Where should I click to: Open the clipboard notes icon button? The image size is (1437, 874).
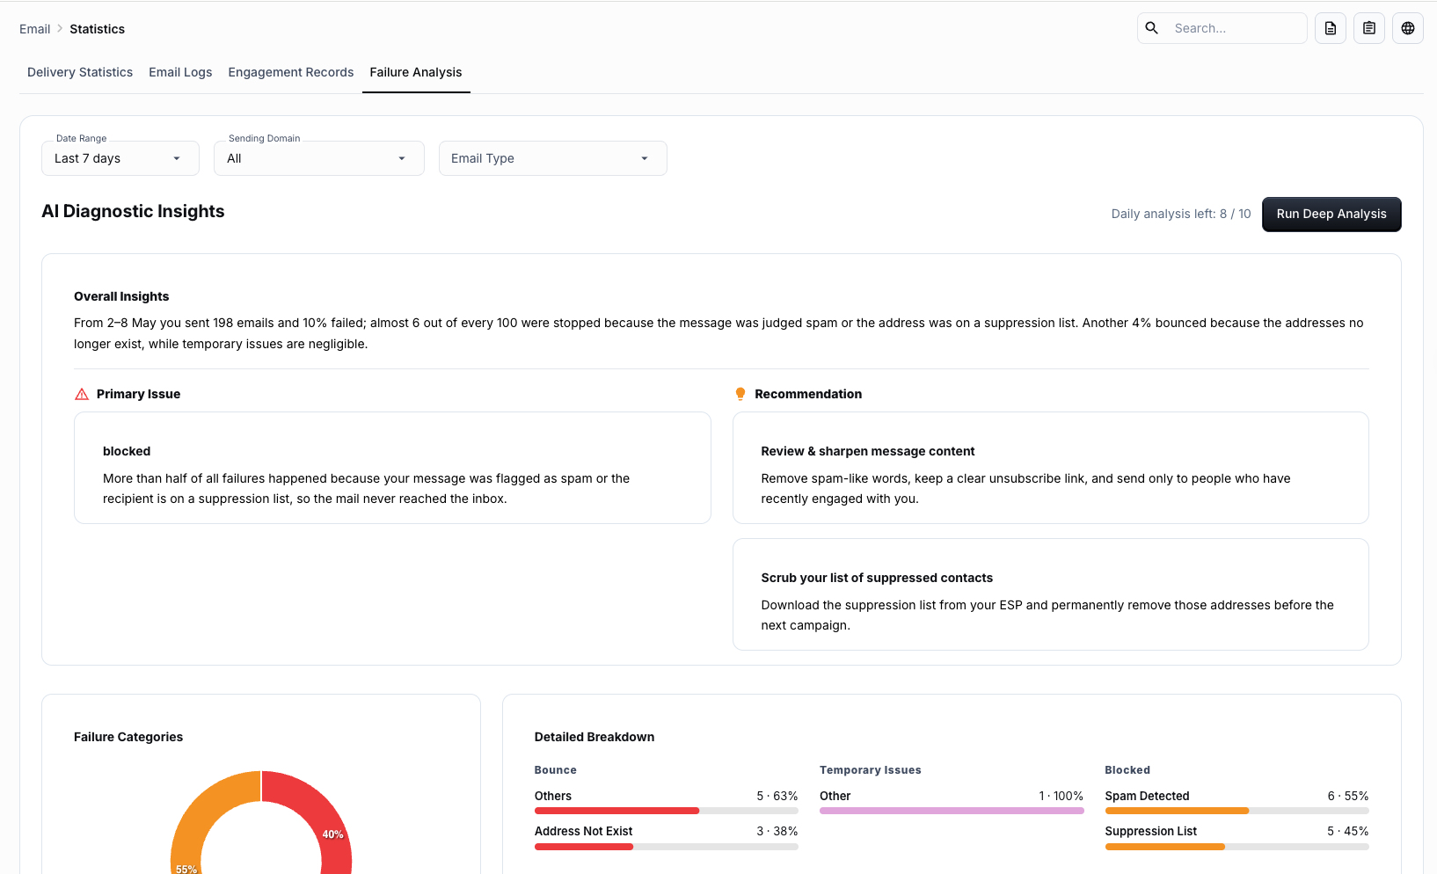click(1369, 28)
